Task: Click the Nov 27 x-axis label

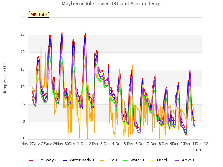Action: point(28,144)
